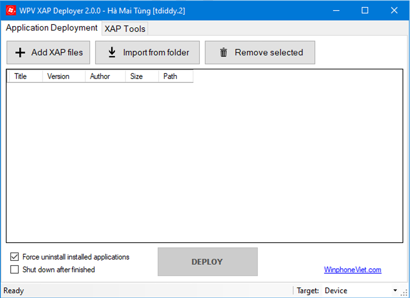Close the WPV XAP Deployer window

click(x=394, y=11)
